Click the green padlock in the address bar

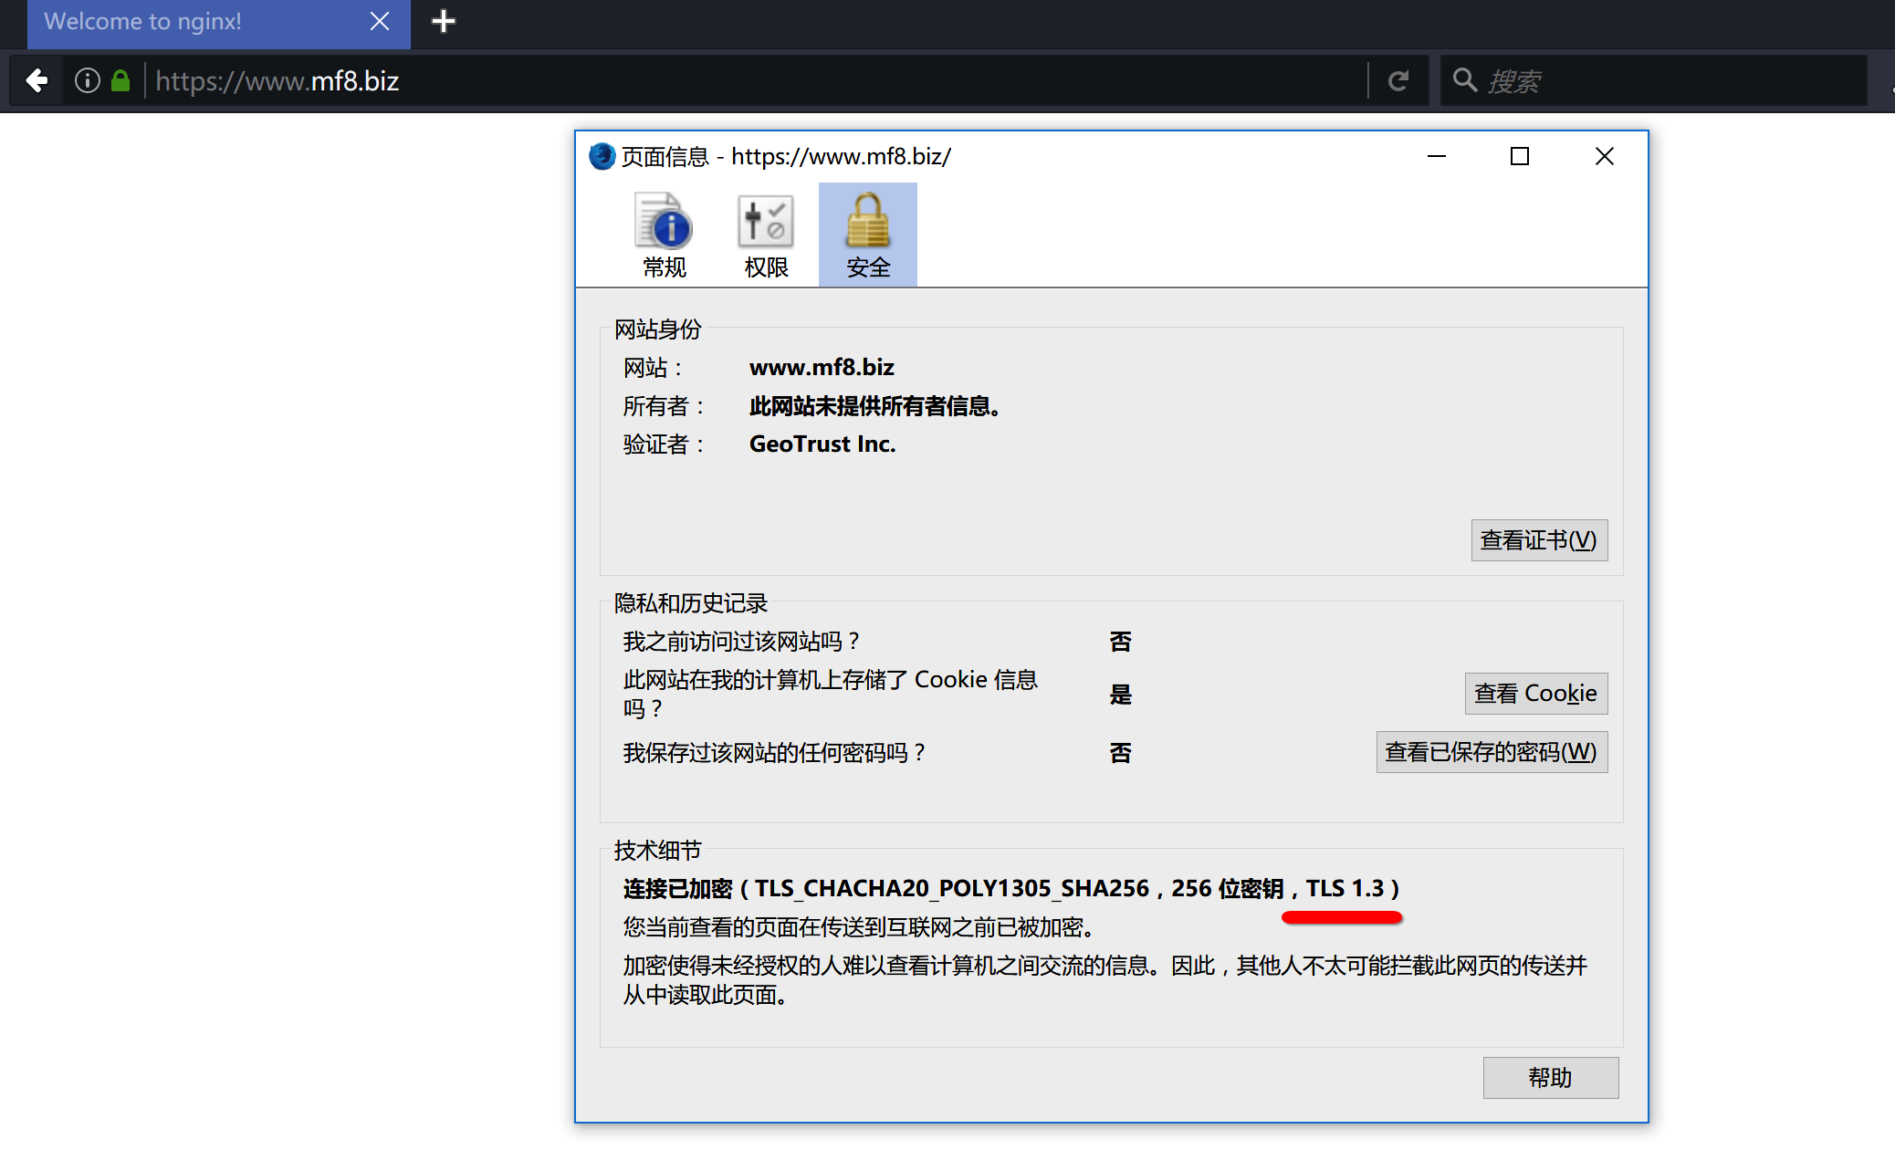point(120,80)
